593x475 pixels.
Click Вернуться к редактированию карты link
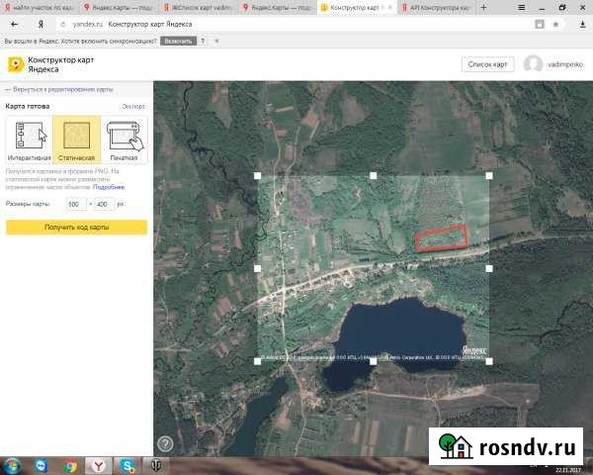click(x=61, y=89)
